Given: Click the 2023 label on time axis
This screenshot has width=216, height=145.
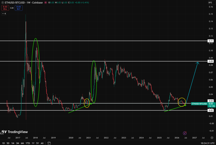Looking at the screenshot, I should (124, 138).
